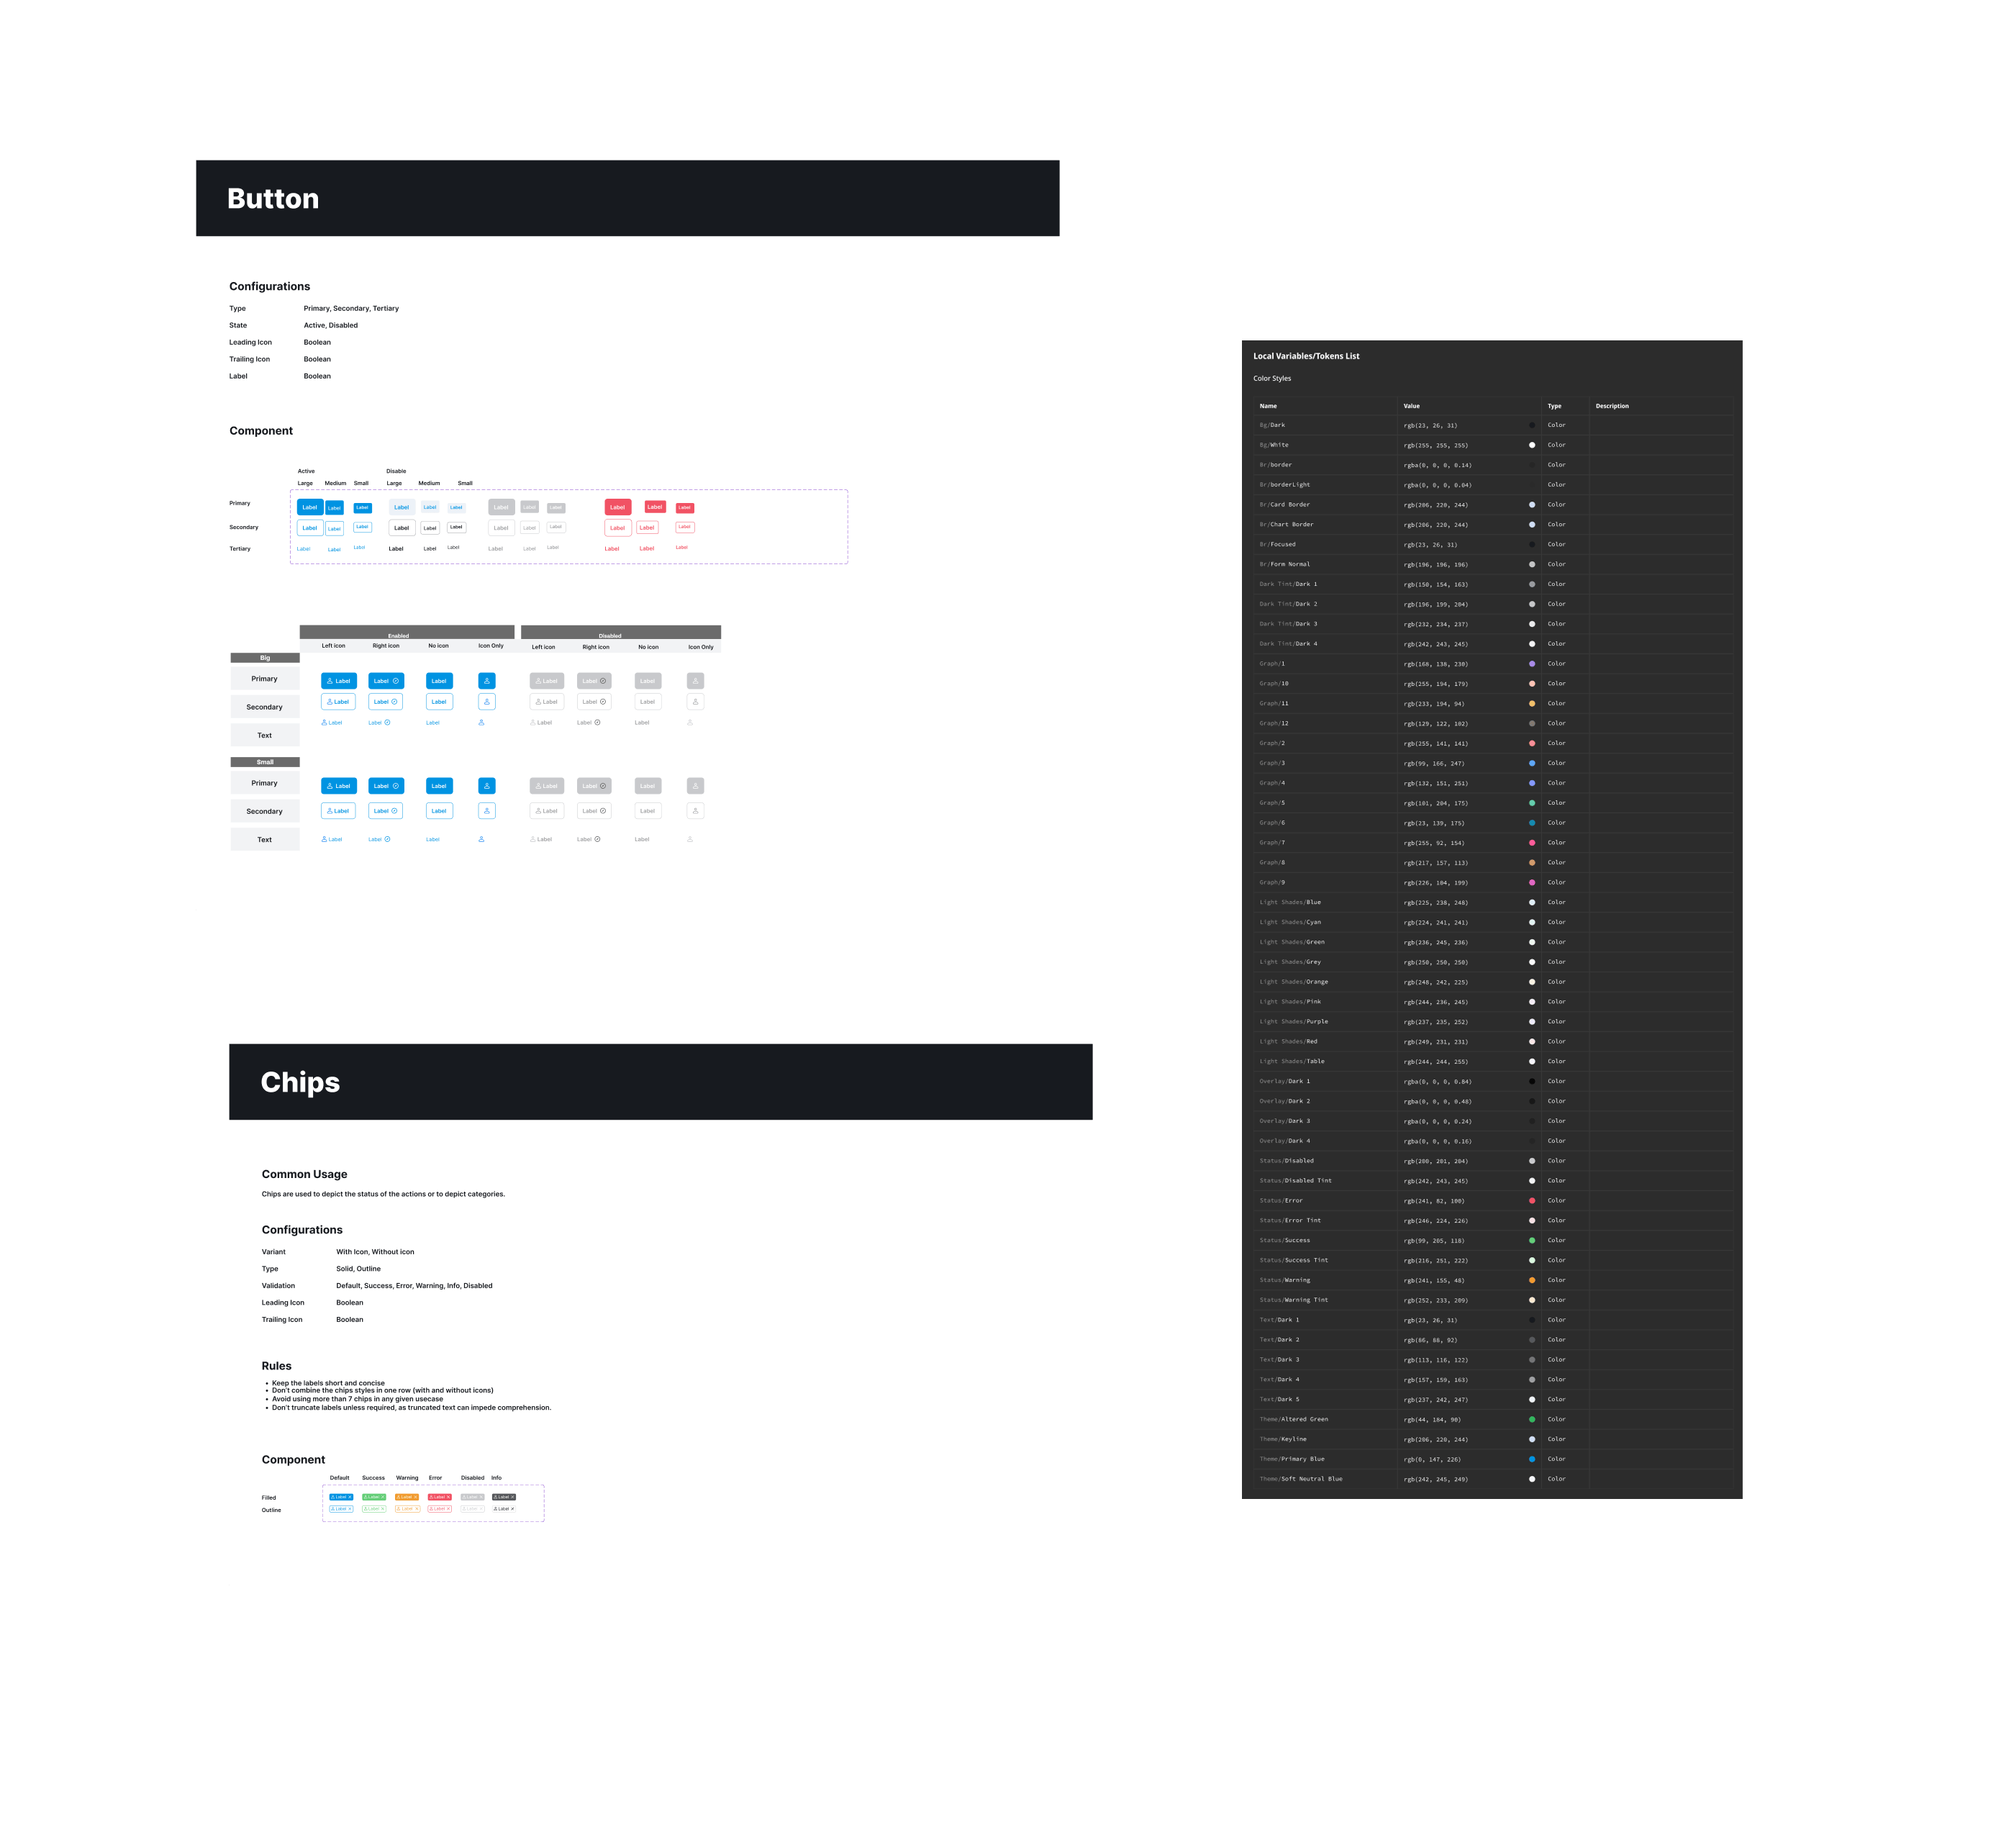The height and width of the screenshot is (1848, 2009).
Task: Click the 'Button' section title banner
Action: 627,198
